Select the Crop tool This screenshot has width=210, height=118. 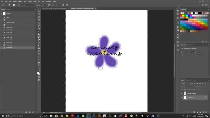(39, 23)
